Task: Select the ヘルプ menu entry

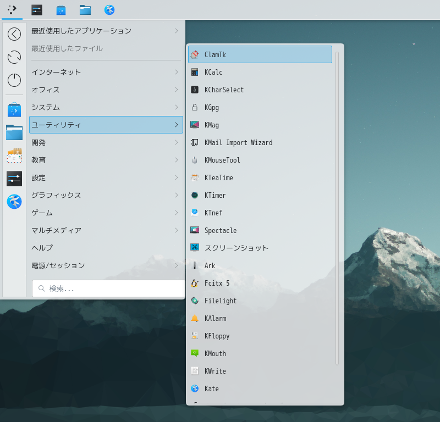Action: [x=106, y=248]
